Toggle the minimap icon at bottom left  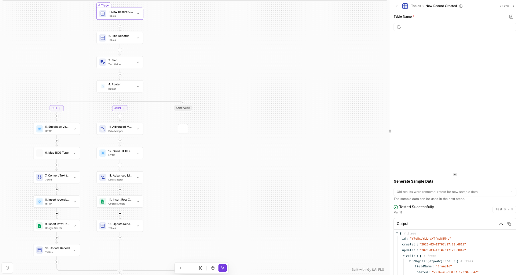tap(7, 268)
